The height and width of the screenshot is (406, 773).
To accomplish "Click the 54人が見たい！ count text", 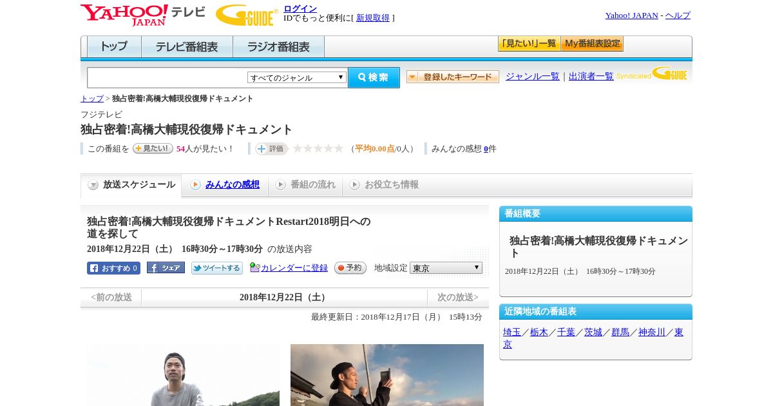I will (x=205, y=149).
